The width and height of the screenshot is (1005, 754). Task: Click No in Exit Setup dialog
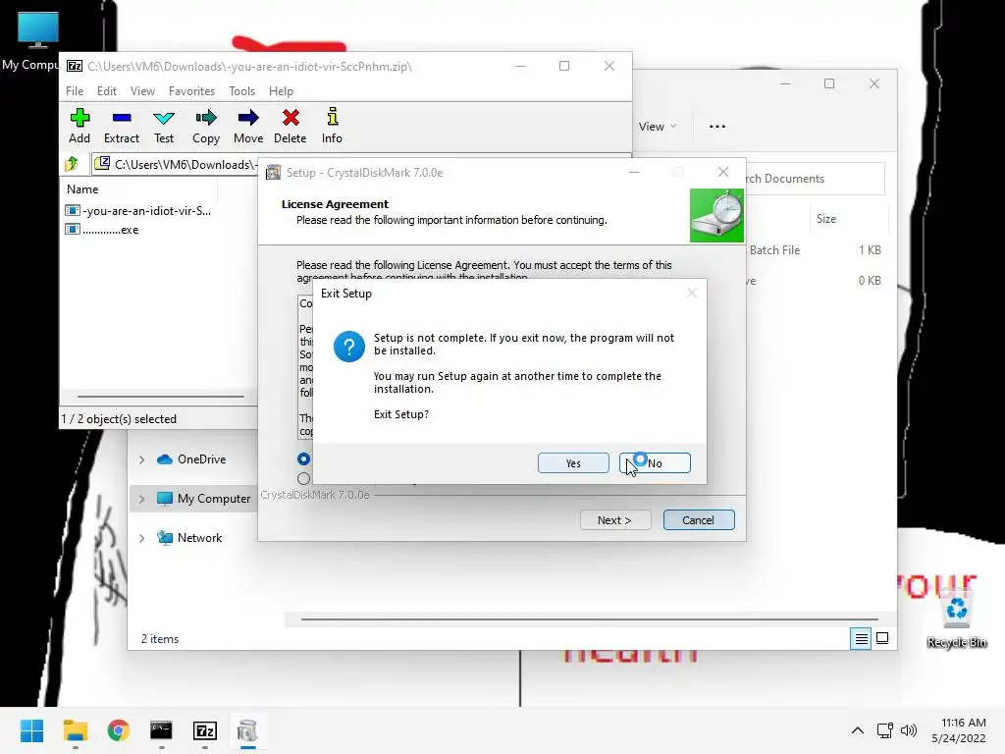pos(655,463)
